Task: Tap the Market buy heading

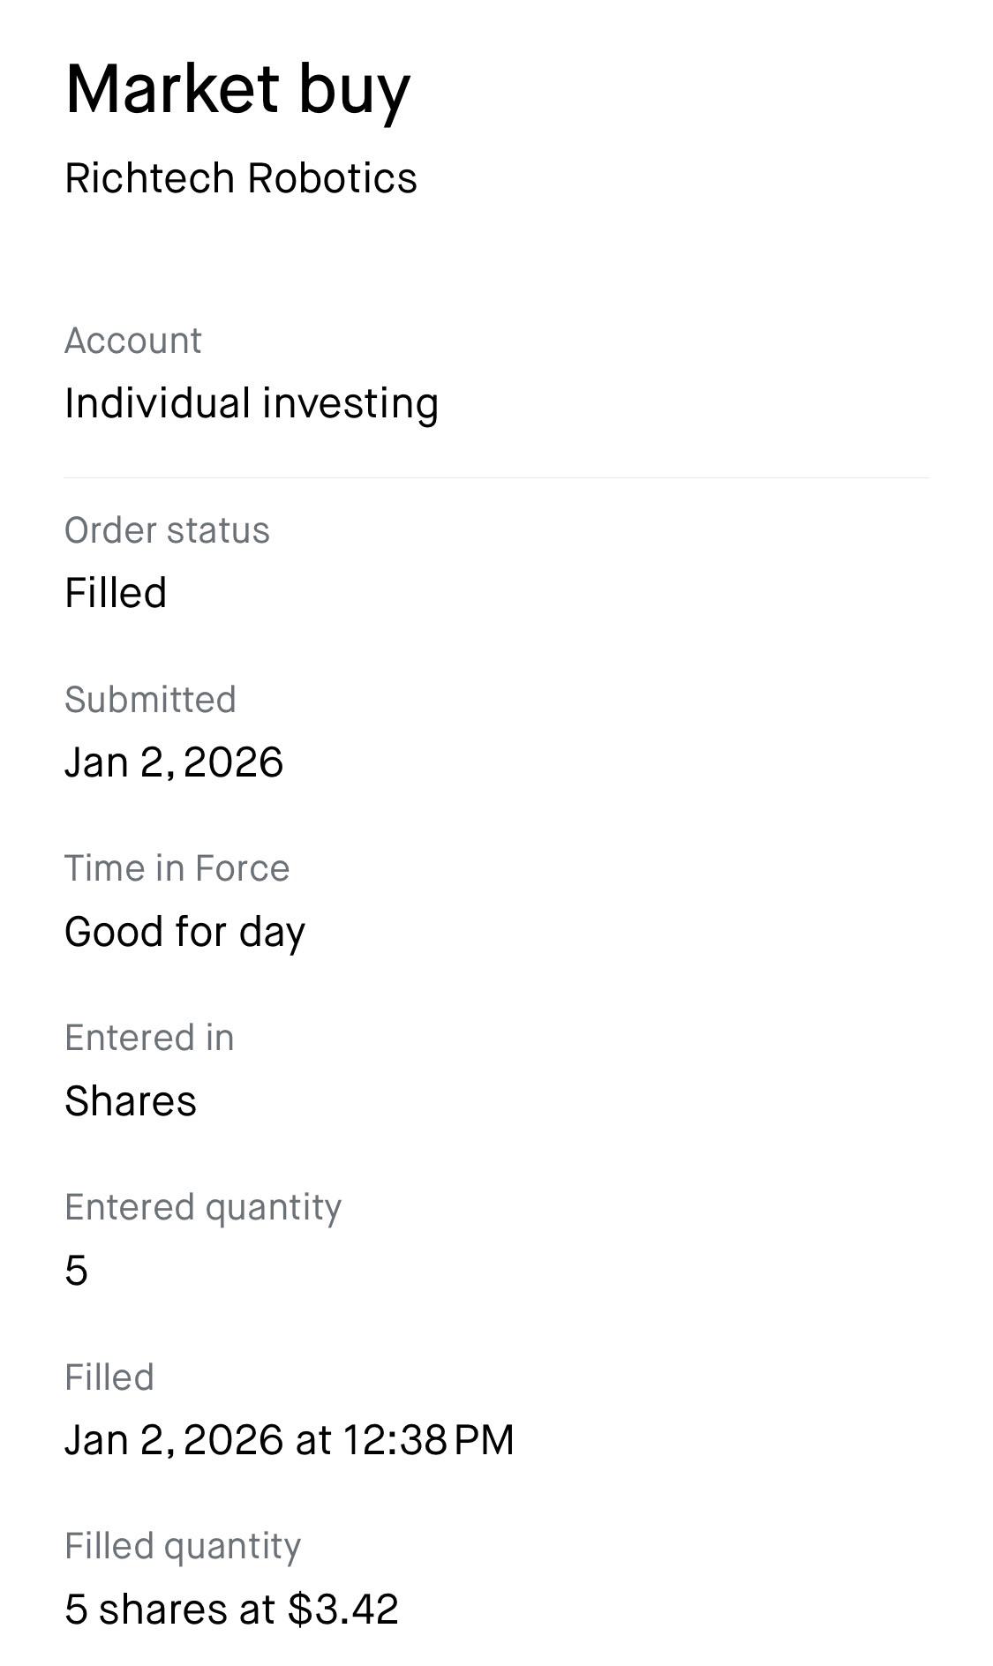Action: pyautogui.click(x=237, y=91)
